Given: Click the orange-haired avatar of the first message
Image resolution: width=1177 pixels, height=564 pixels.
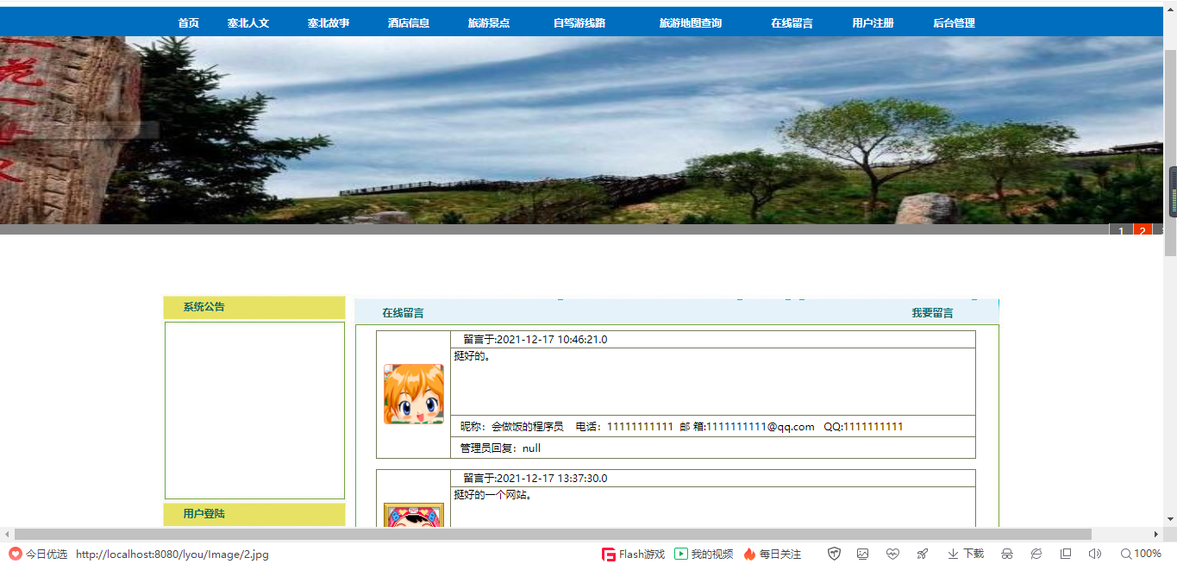Looking at the screenshot, I should coord(414,394).
